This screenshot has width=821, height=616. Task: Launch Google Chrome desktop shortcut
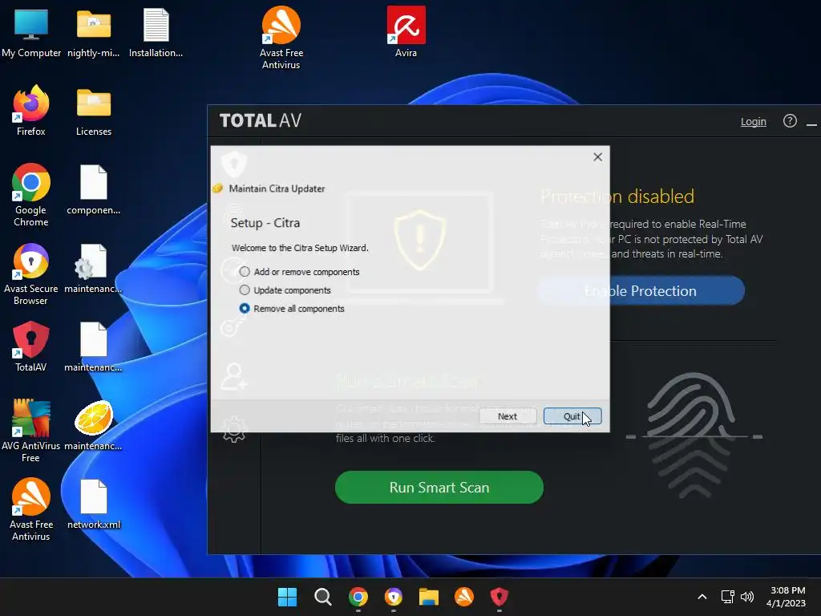pyautogui.click(x=31, y=195)
